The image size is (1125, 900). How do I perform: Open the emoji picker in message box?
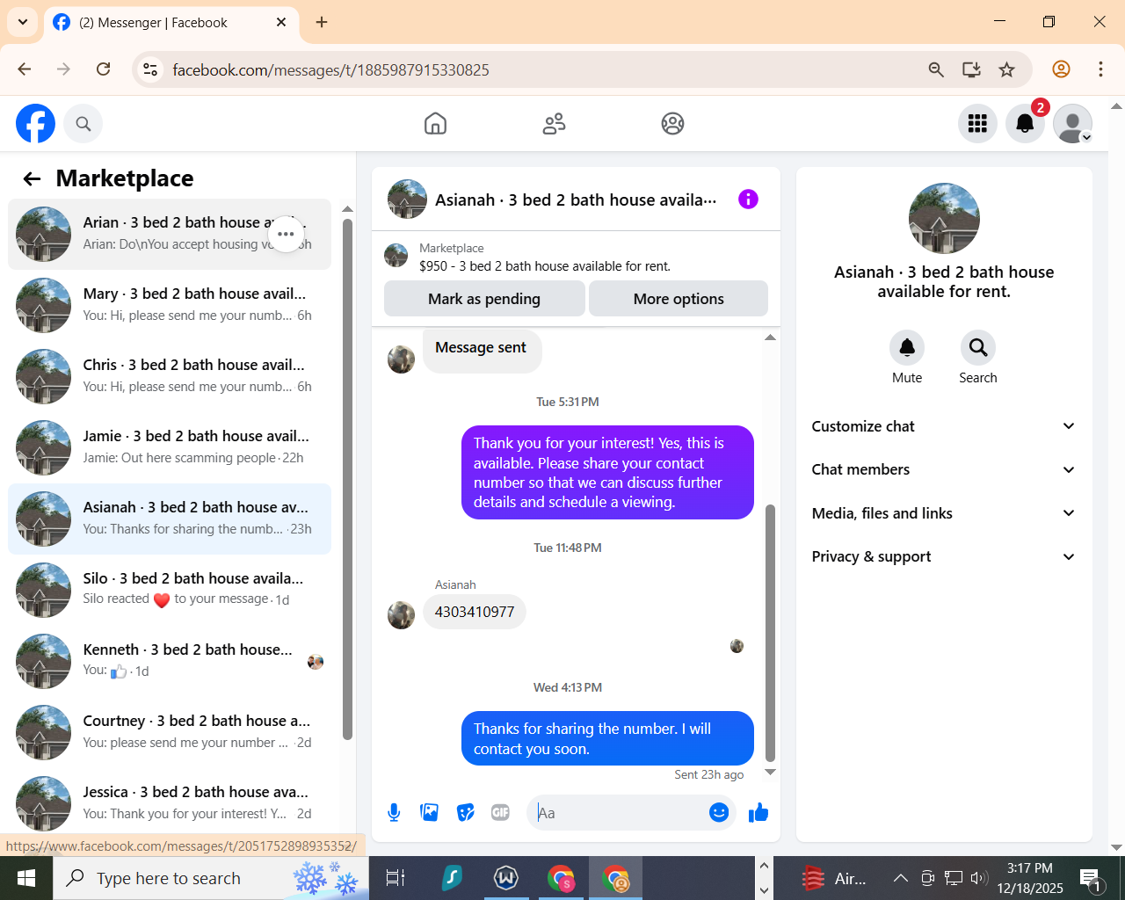pos(719,813)
